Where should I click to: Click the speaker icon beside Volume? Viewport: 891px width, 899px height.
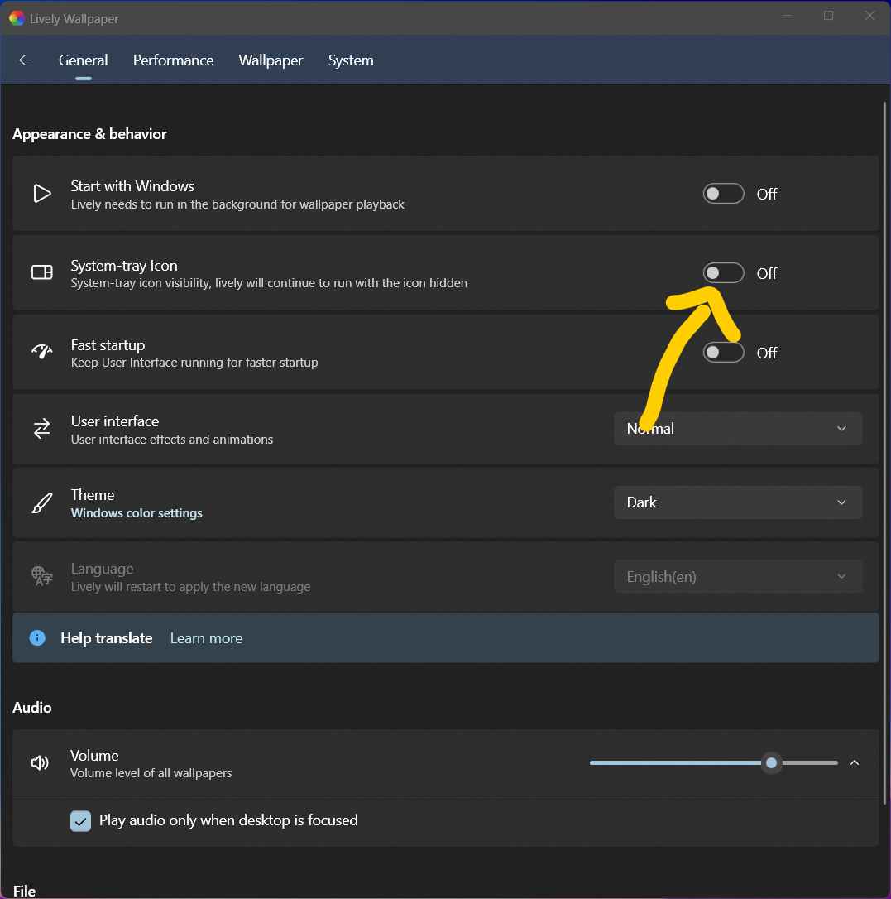[x=40, y=762]
